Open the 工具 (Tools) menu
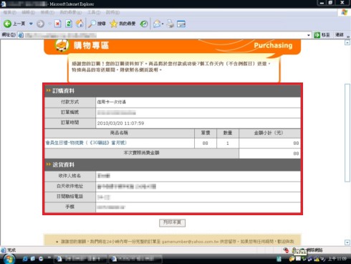 pyautogui.click(x=94, y=12)
